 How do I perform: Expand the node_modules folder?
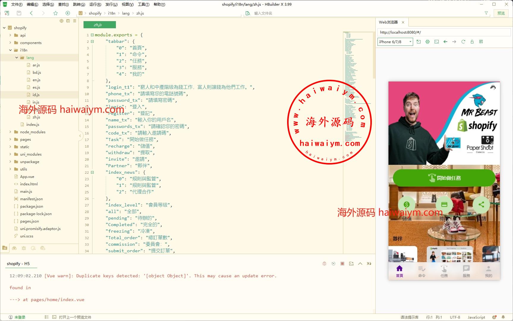pos(10,132)
